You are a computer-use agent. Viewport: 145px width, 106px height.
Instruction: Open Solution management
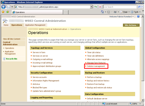(x=96, y=66)
